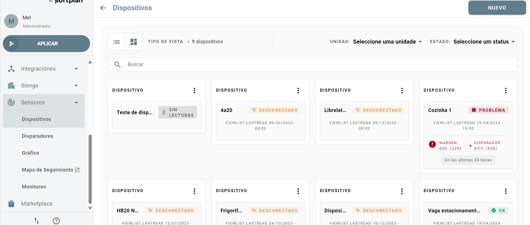Click the PROBLEMA badge on Cozinha 1
530x225 pixels.
click(488, 110)
